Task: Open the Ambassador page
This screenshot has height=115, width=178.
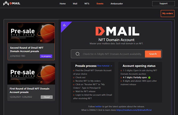Action: click(x=117, y=4)
